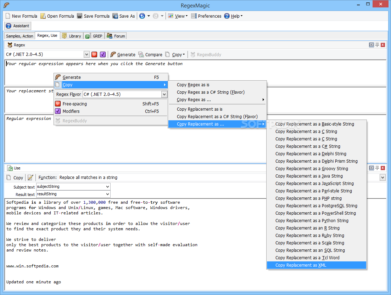
Task: Close the Use panel with red X
Action: pos(383,168)
